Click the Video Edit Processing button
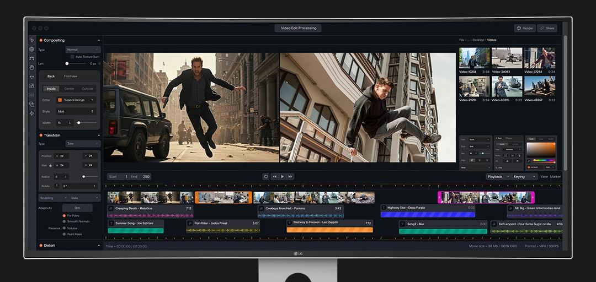 (x=298, y=28)
